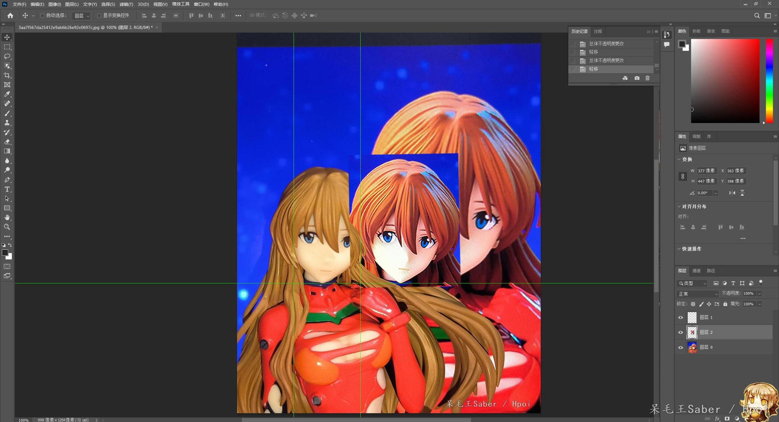Viewport: 779px width, 422px height.
Task: Switch to the 通道 tab
Action: coord(696,271)
